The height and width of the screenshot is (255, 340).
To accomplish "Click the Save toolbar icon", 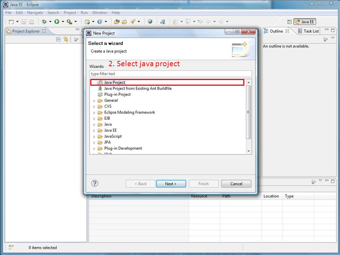I will [24, 22].
